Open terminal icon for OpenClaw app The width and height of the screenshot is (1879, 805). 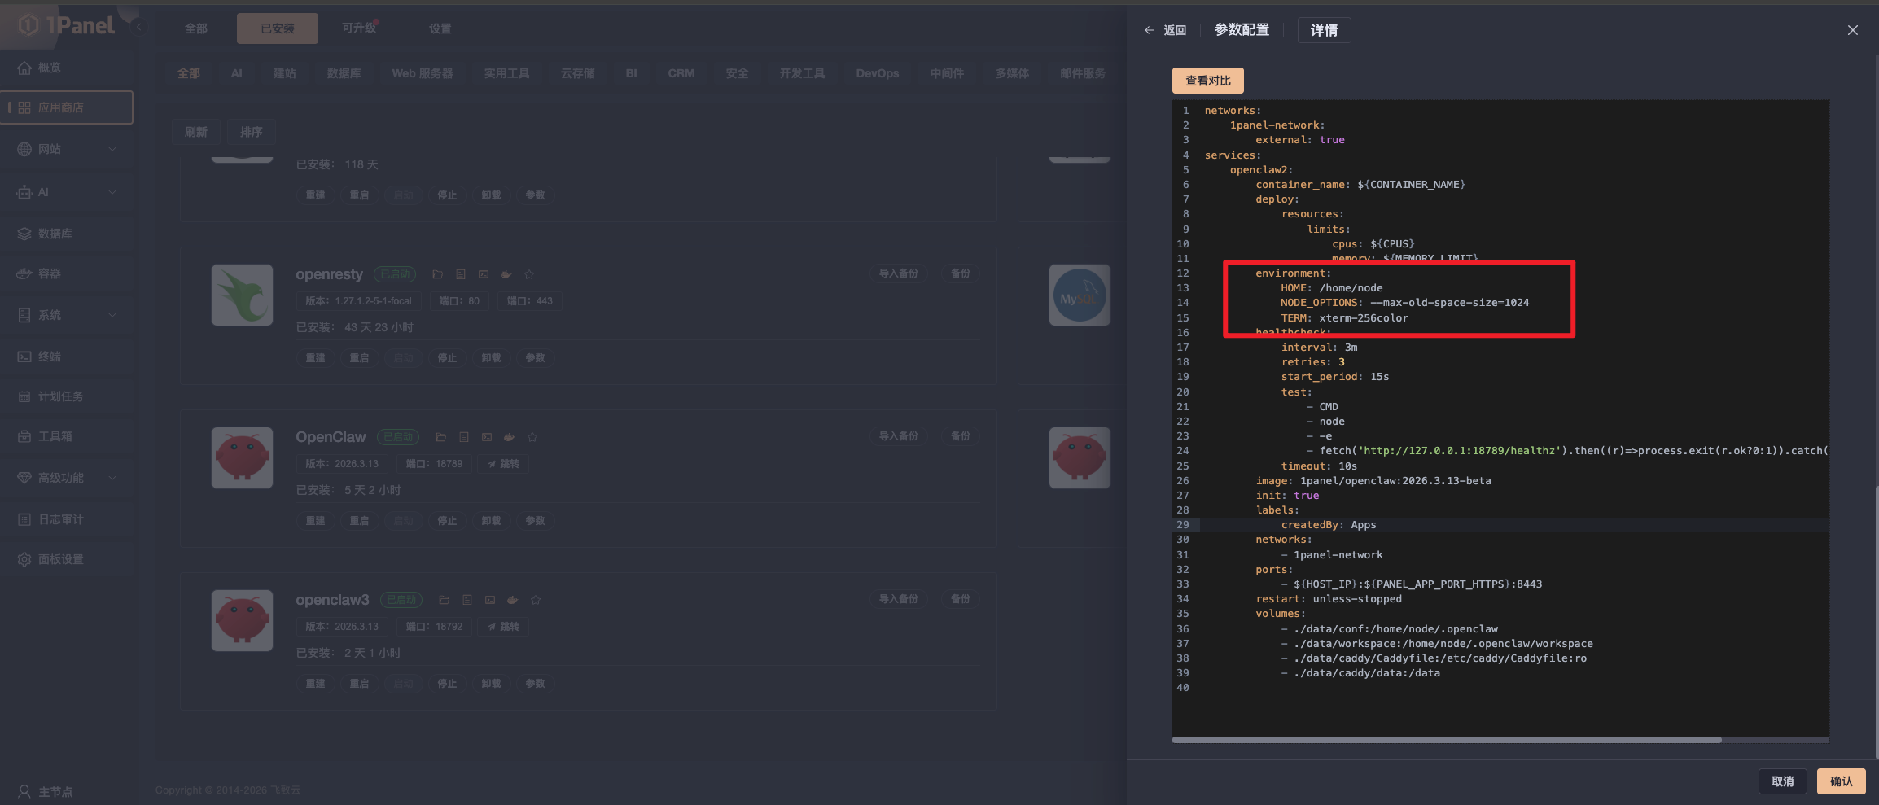click(487, 437)
